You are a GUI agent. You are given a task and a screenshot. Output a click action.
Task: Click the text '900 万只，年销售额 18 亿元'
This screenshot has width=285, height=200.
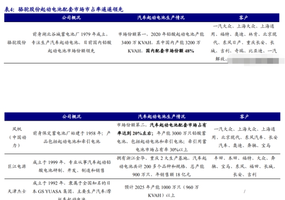click(161, 175)
